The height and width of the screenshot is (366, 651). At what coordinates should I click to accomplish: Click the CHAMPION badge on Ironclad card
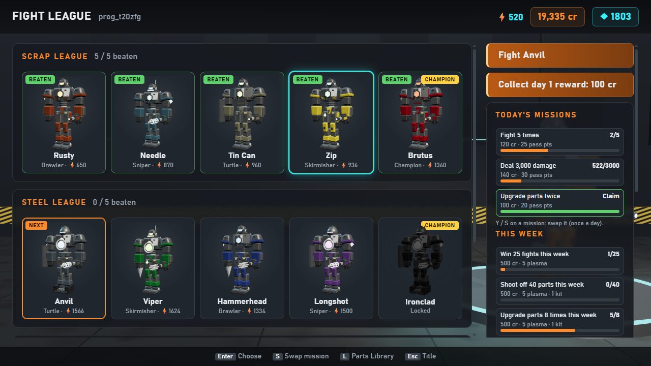tap(440, 225)
